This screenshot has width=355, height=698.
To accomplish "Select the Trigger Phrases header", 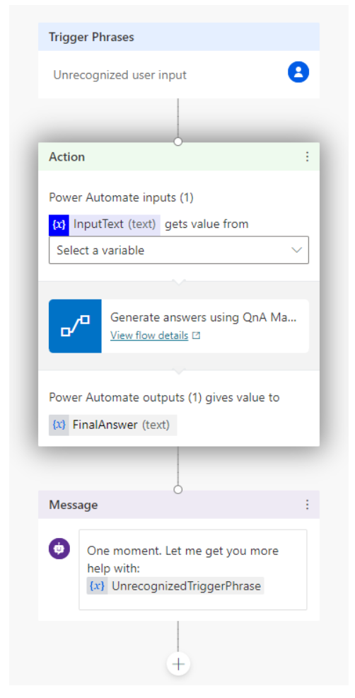I will click(x=179, y=37).
